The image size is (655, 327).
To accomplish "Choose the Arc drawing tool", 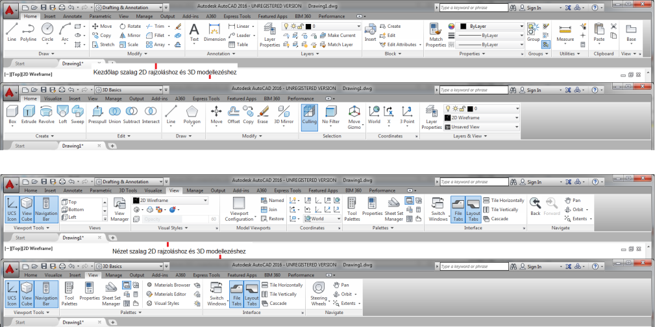I will pyautogui.click(x=65, y=32).
